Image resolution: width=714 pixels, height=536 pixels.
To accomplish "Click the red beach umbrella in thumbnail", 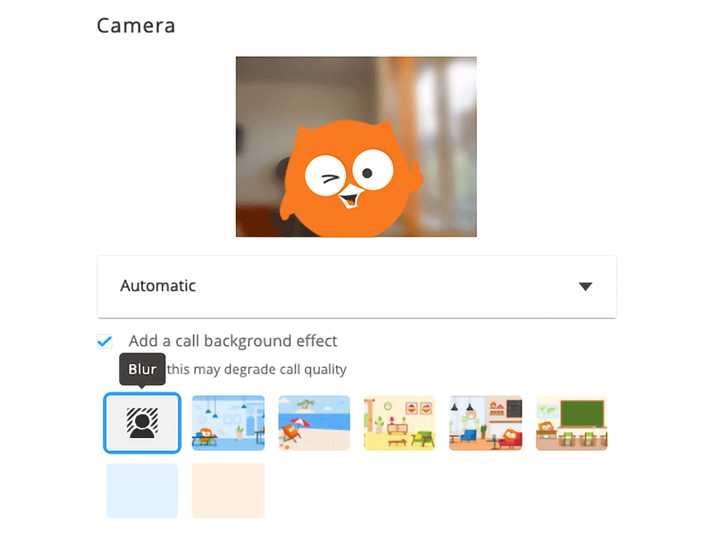I will pyautogui.click(x=300, y=423).
